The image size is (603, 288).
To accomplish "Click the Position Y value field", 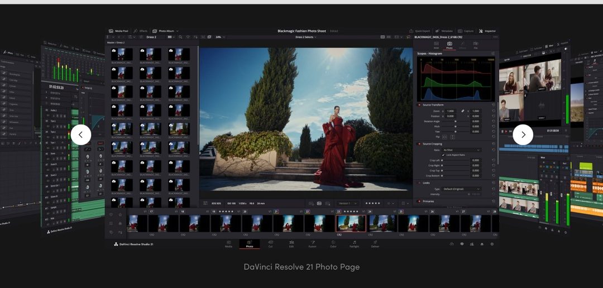I will point(476,116).
